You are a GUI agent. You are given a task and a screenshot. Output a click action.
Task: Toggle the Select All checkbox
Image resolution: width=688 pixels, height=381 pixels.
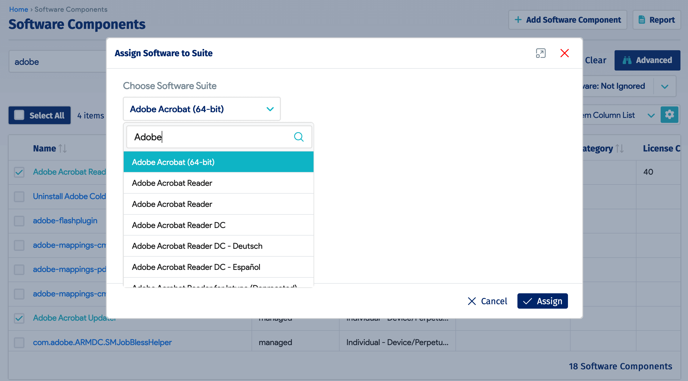(19, 115)
